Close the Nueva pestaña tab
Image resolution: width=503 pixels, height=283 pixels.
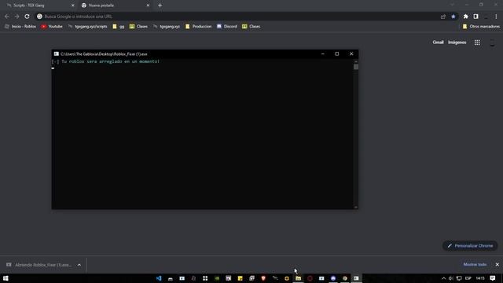point(148,6)
